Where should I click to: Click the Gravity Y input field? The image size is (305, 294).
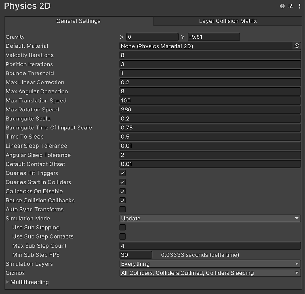[x=214, y=37]
